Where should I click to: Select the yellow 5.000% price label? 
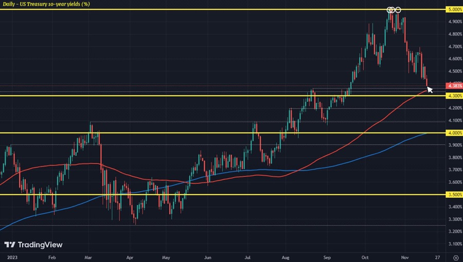[x=455, y=10]
